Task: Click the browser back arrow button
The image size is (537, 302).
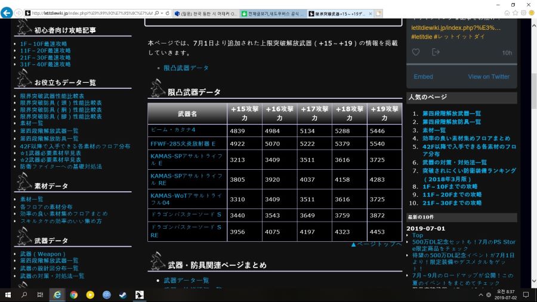Action: click(7, 13)
